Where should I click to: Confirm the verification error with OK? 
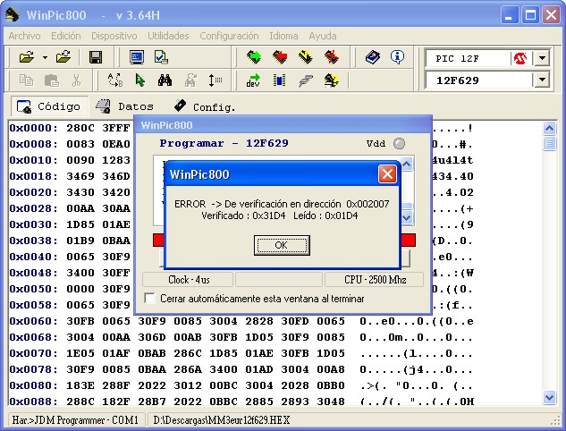coord(282,246)
